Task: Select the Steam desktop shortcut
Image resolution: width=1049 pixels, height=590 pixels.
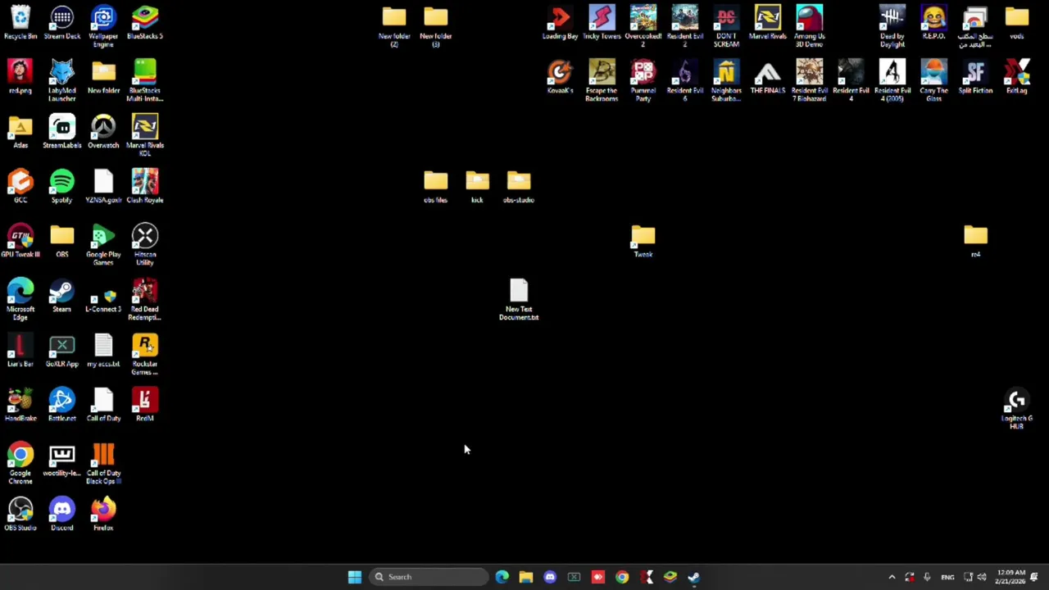Action: (62, 296)
